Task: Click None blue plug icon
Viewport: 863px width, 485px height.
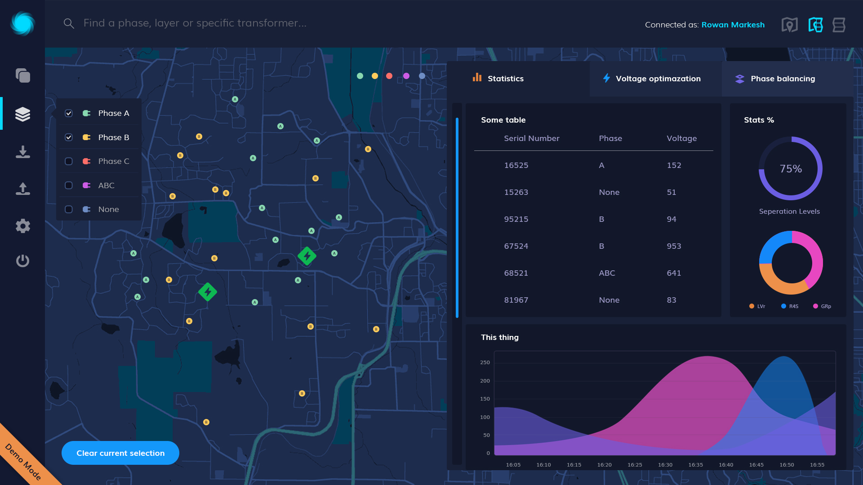Action: [x=87, y=209]
